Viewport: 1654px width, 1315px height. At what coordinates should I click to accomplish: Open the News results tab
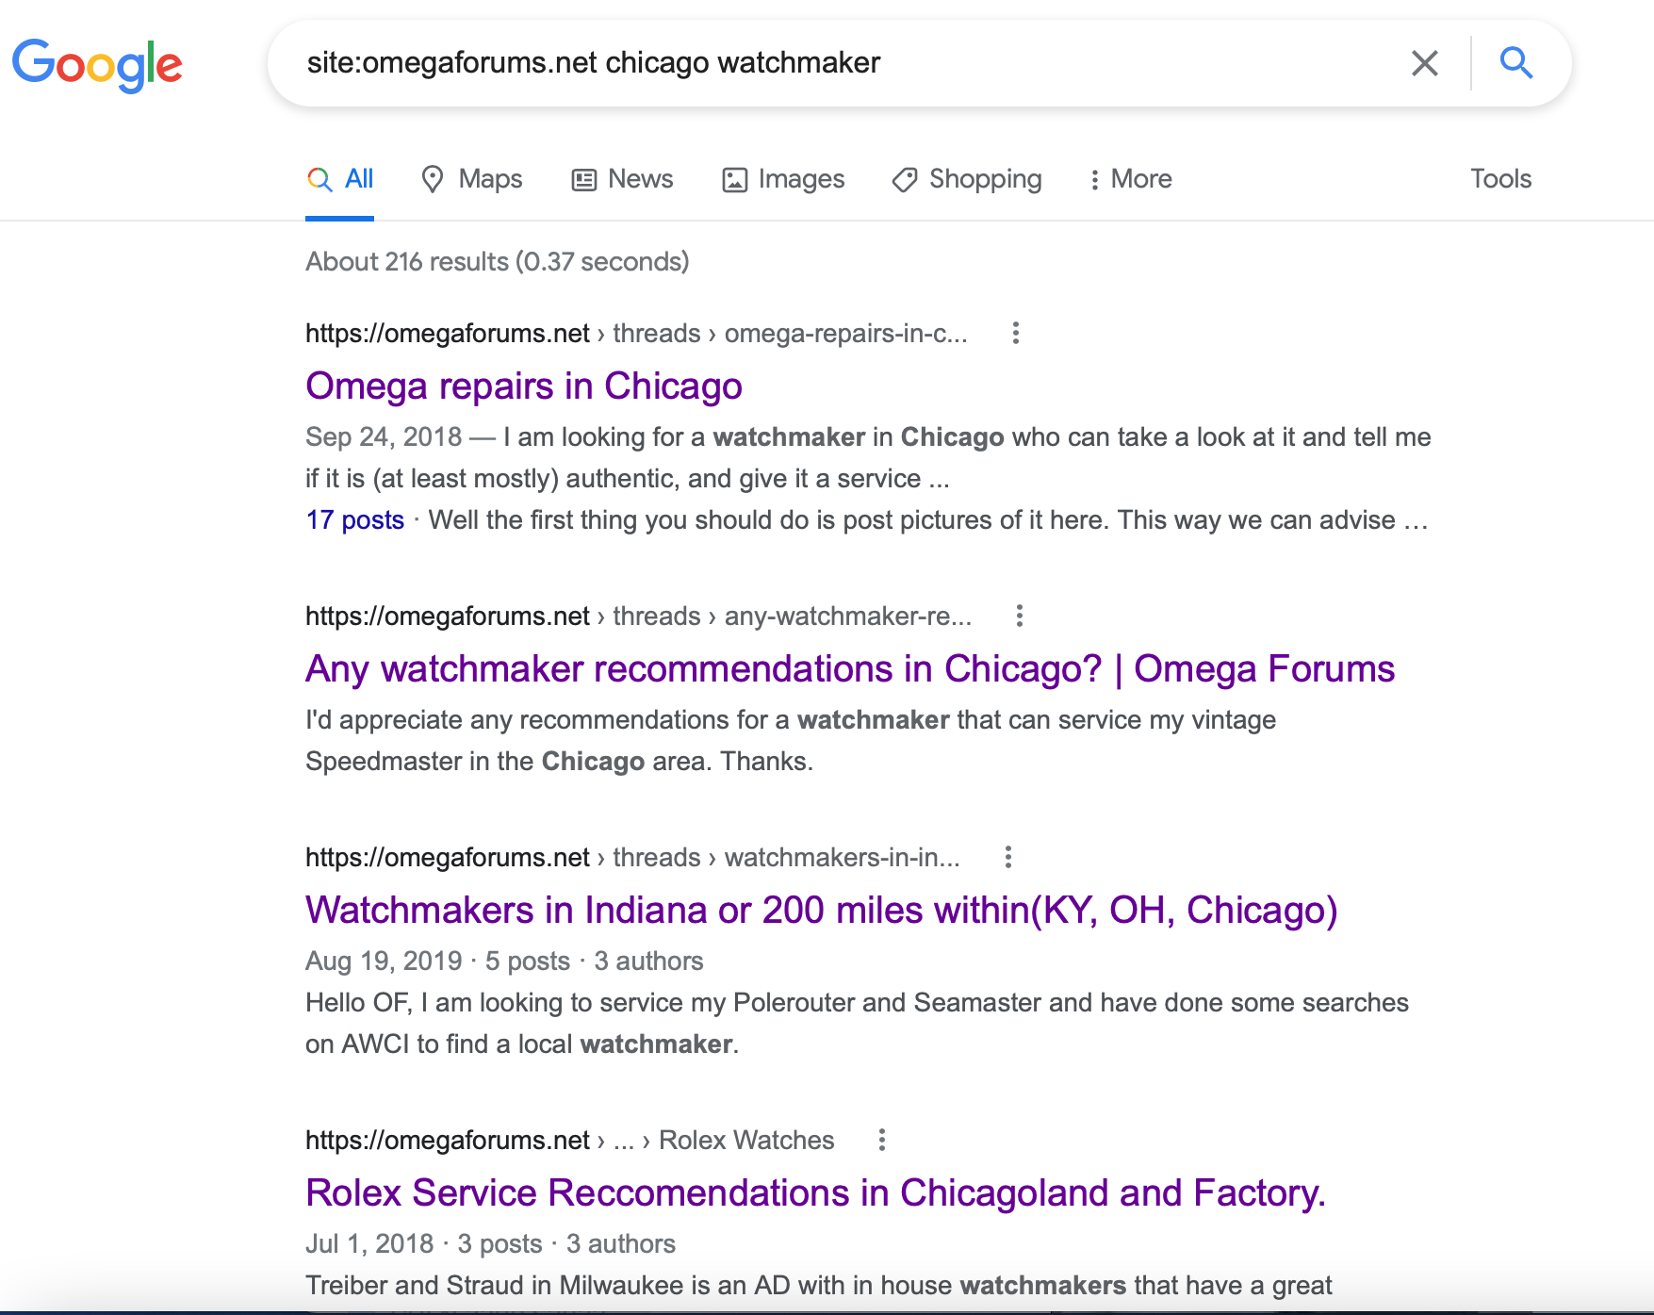pyautogui.click(x=623, y=179)
